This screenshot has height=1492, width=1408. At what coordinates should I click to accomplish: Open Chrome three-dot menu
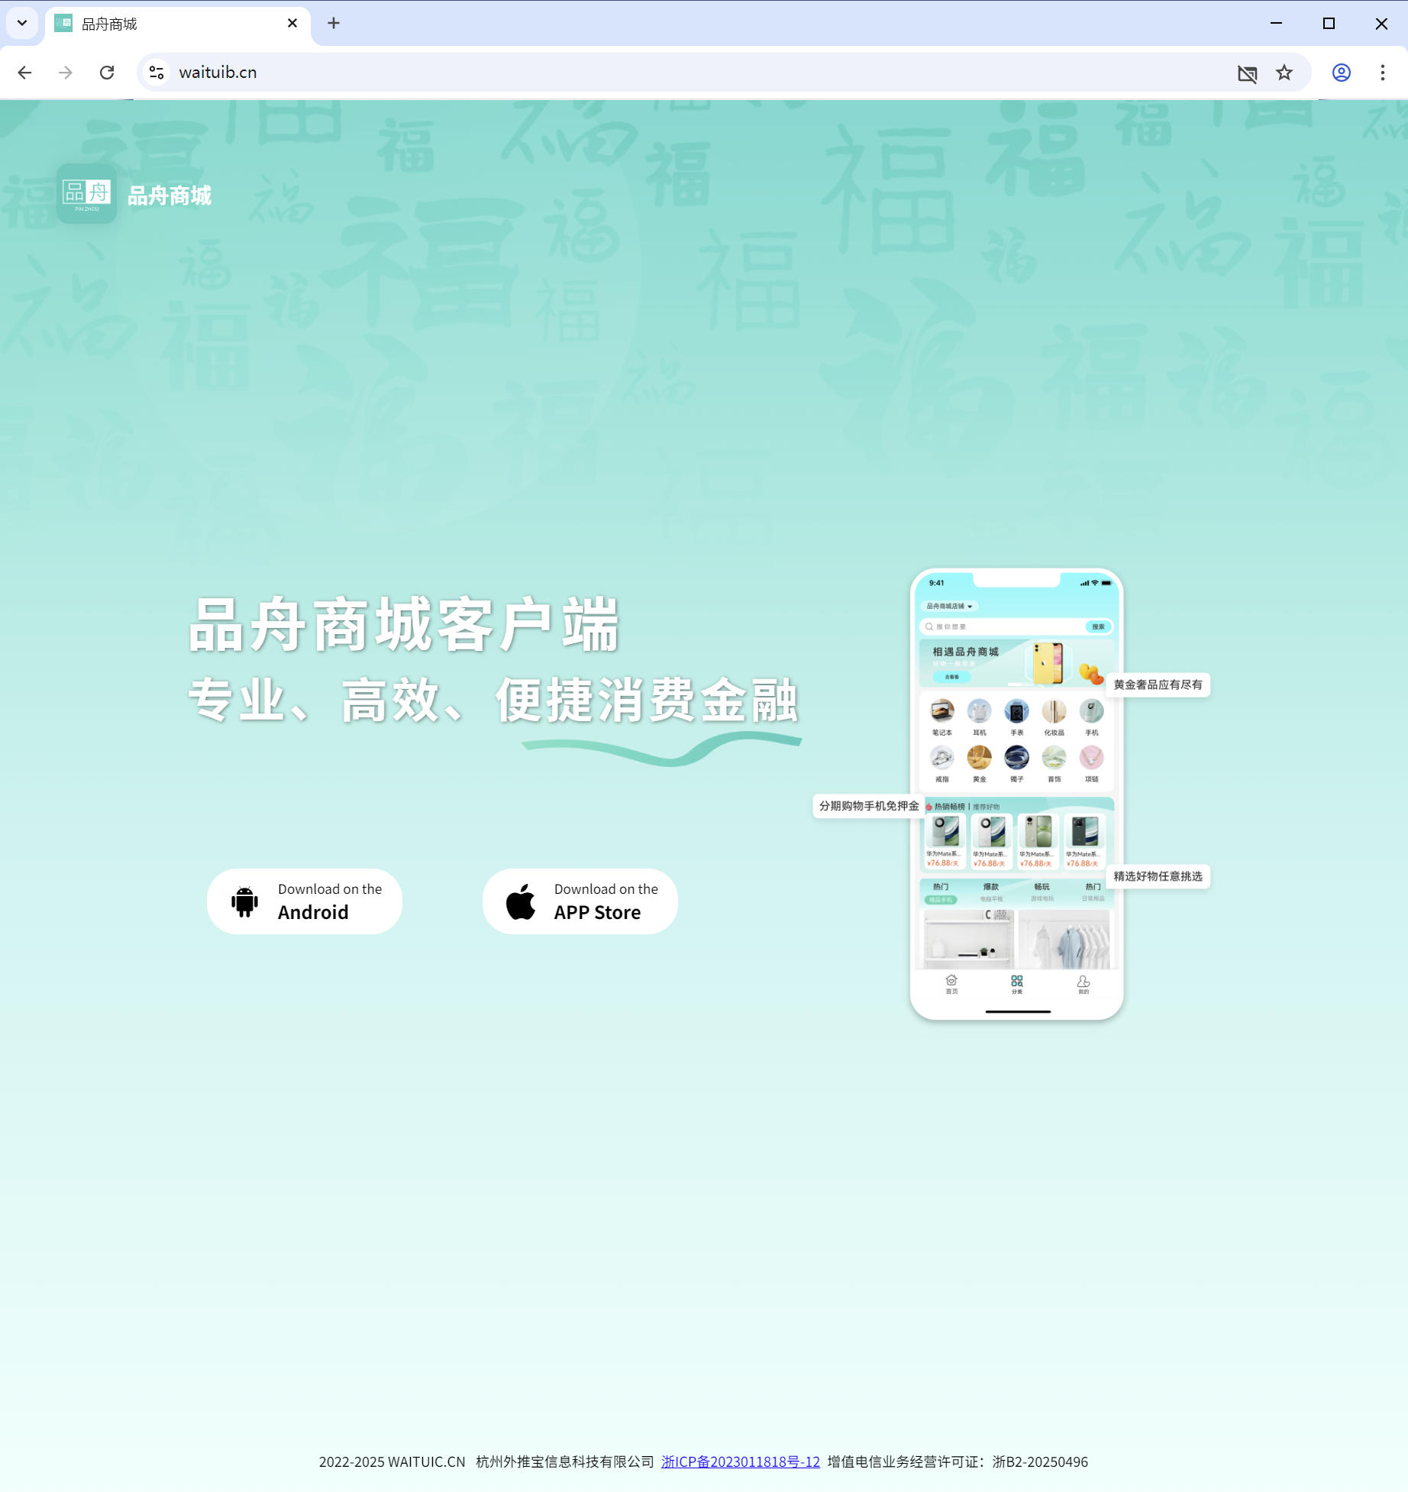click(x=1382, y=73)
